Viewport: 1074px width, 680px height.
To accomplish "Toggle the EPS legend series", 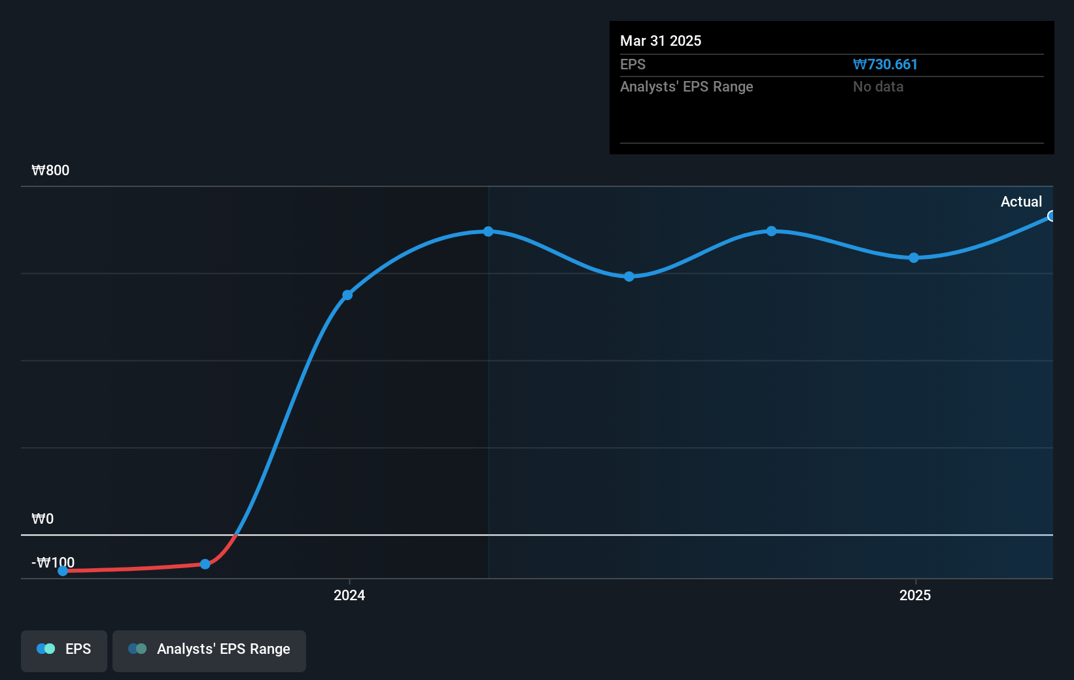I will 64,651.
